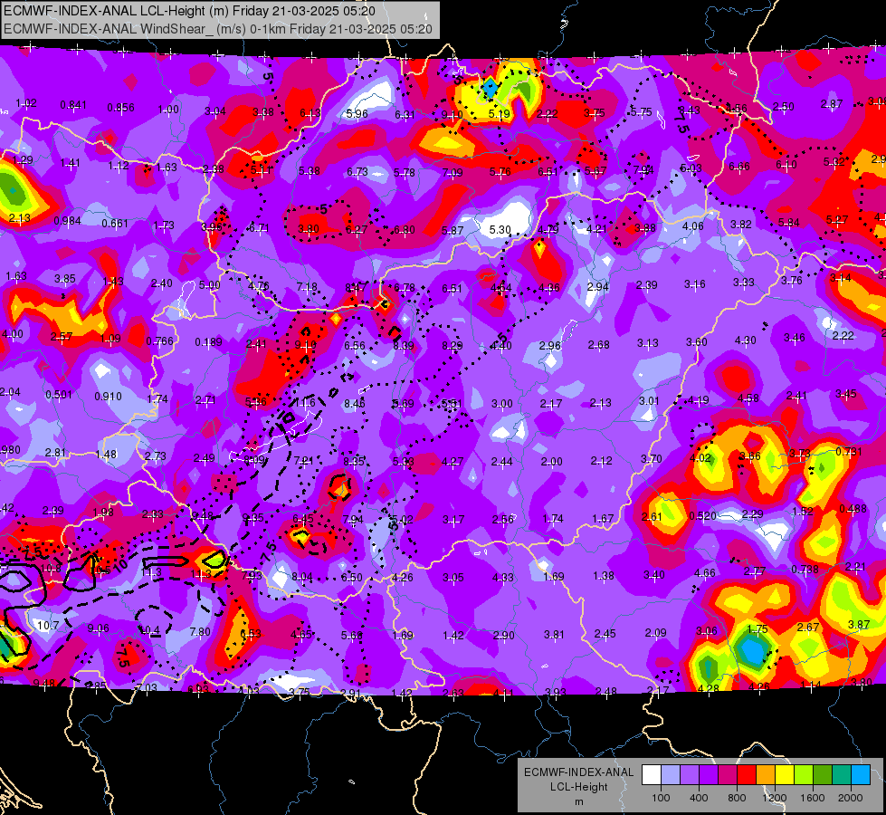The width and height of the screenshot is (886, 815).
Task: Pick the yellow legend color swatch
Action: click(x=785, y=775)
